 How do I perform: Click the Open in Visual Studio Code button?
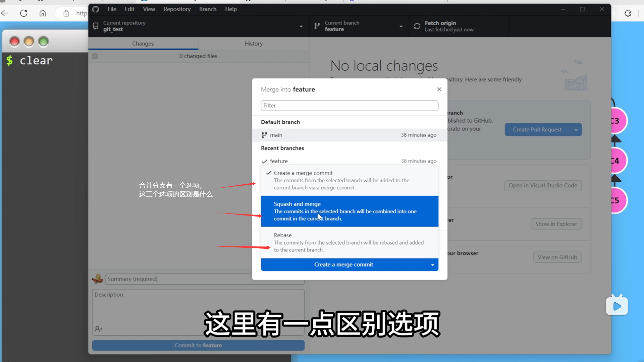(542, 185)
